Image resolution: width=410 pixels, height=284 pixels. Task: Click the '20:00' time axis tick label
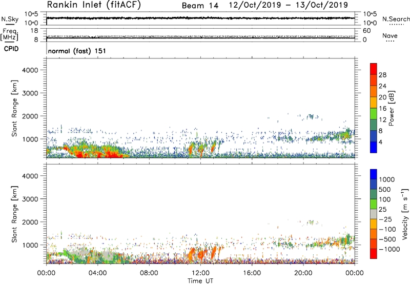pyautogui.click(x=303, y=273)
